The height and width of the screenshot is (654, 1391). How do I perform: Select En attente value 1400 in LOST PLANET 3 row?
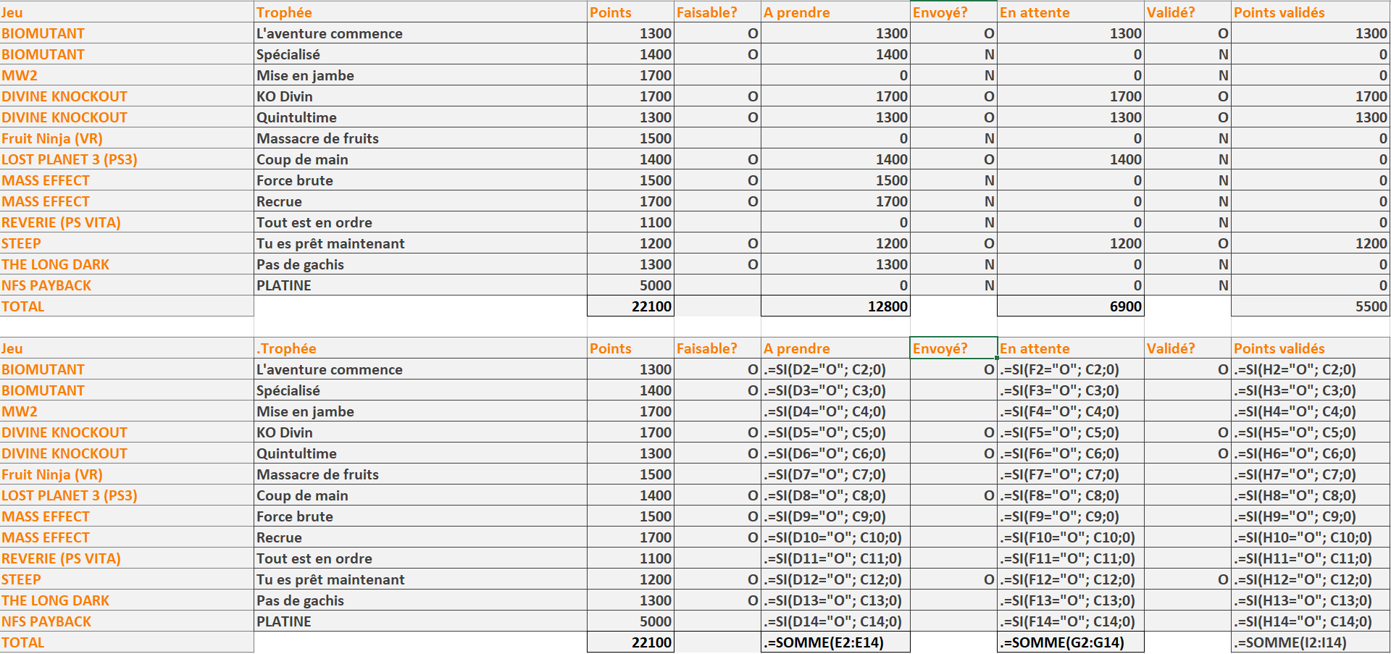click(x=1071, y=159)
